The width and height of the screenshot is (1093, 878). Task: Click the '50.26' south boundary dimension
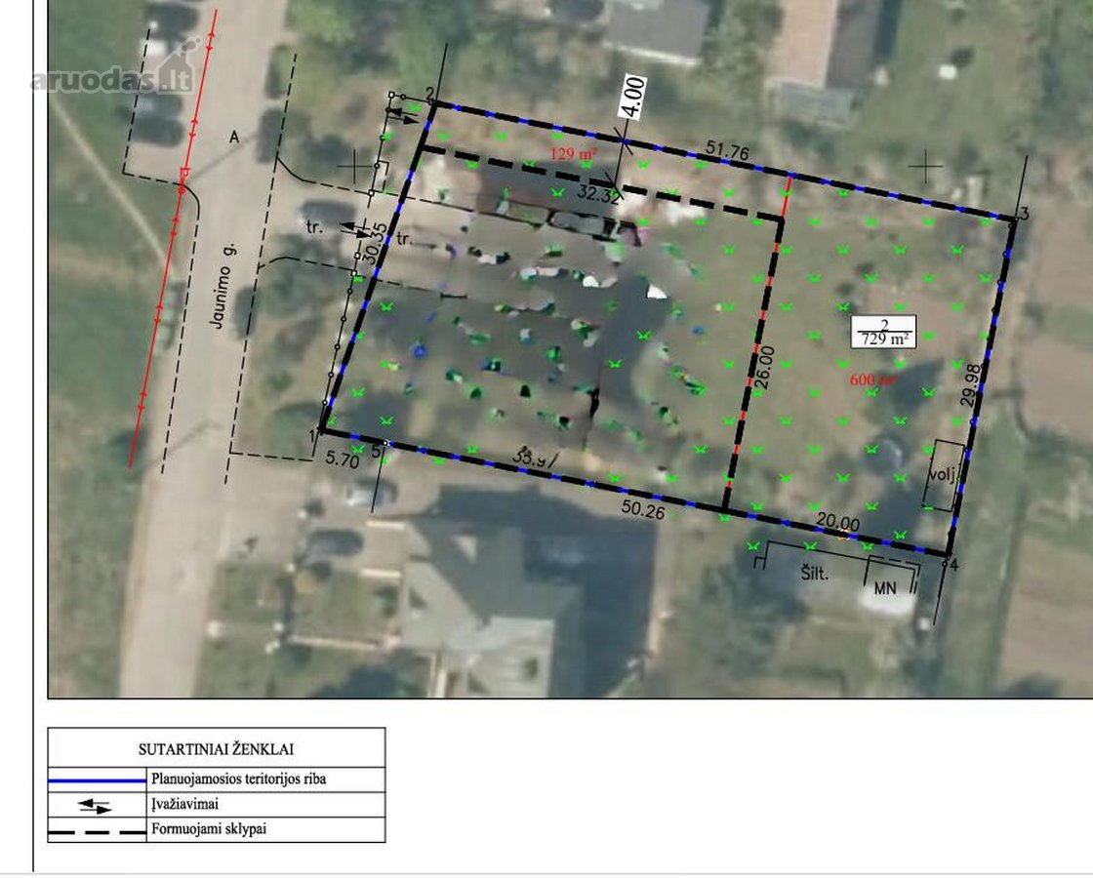(x=643, y=509)
